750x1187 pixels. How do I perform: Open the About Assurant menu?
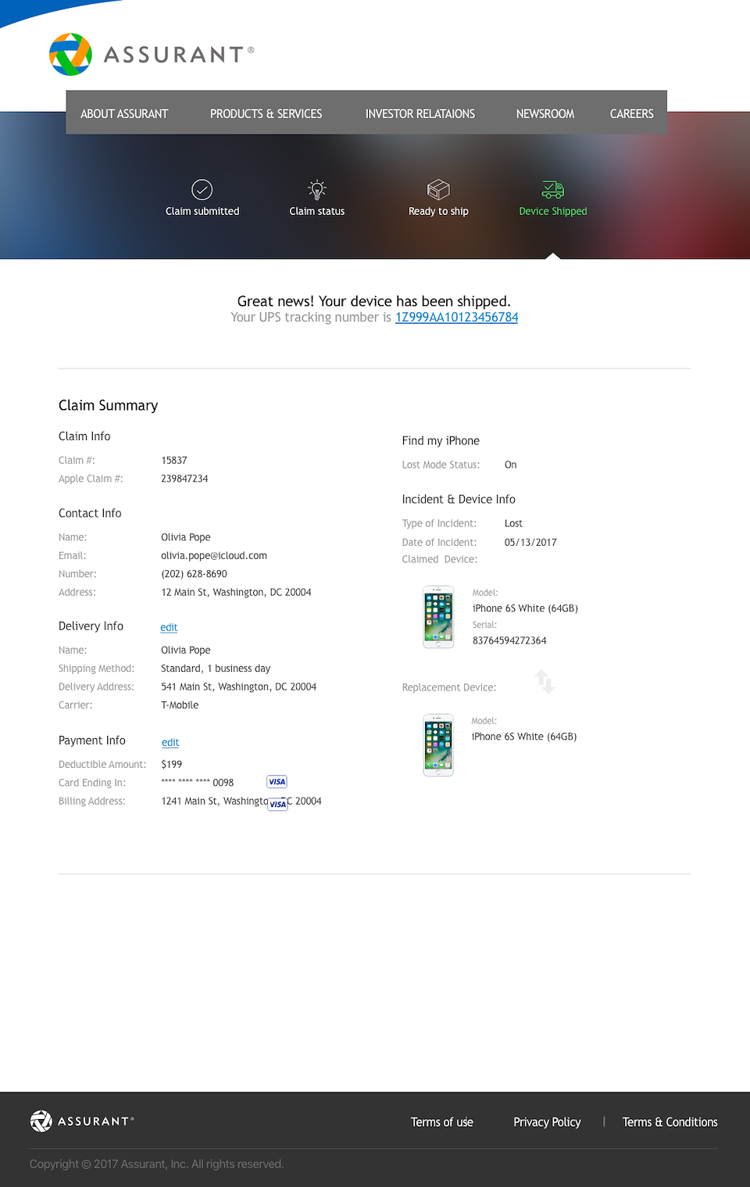124,113
